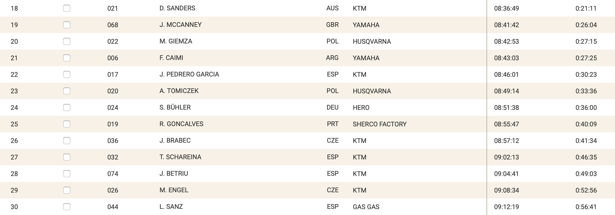Check the box for D. Sanders
615x215 pixels.
click(67, 8)
